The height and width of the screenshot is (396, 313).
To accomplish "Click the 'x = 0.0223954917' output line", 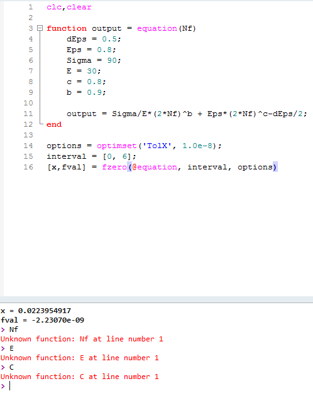I will tap(36, 311).
